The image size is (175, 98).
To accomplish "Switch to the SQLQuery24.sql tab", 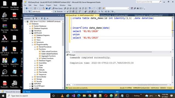I will 149,15.
